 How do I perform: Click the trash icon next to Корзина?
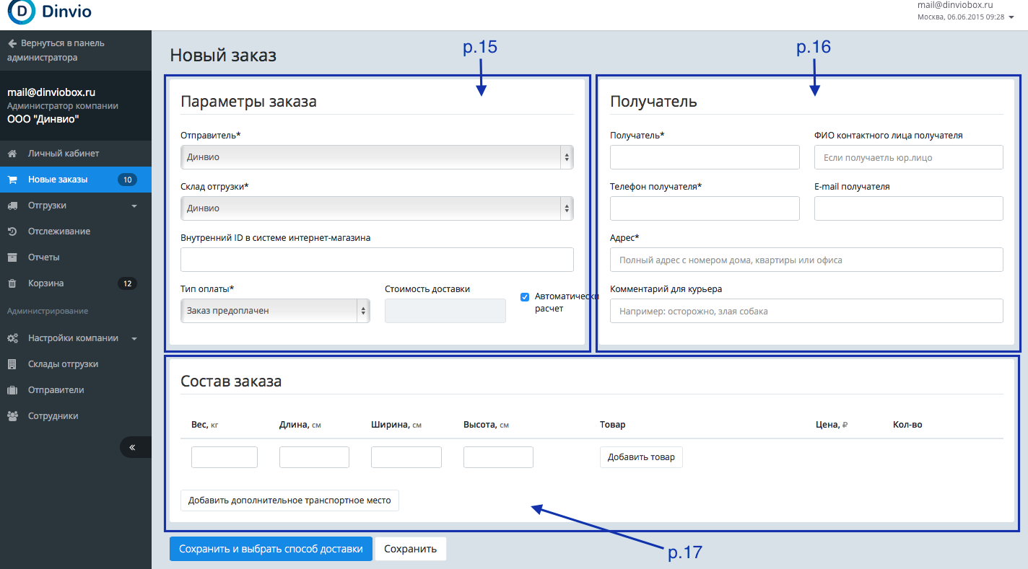tap(12, 283)
